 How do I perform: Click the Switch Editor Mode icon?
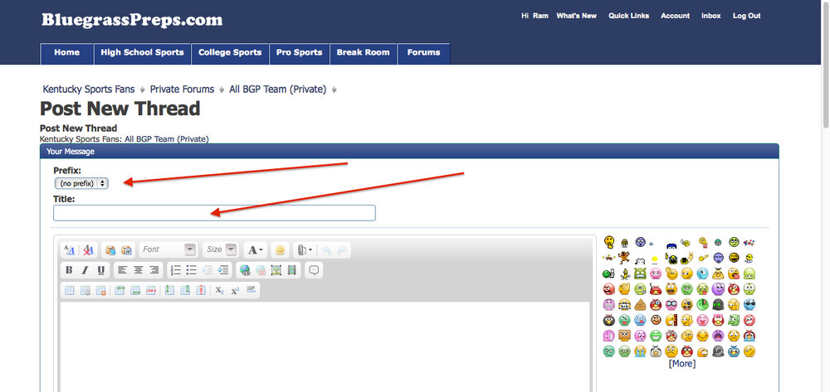(69, 250)
